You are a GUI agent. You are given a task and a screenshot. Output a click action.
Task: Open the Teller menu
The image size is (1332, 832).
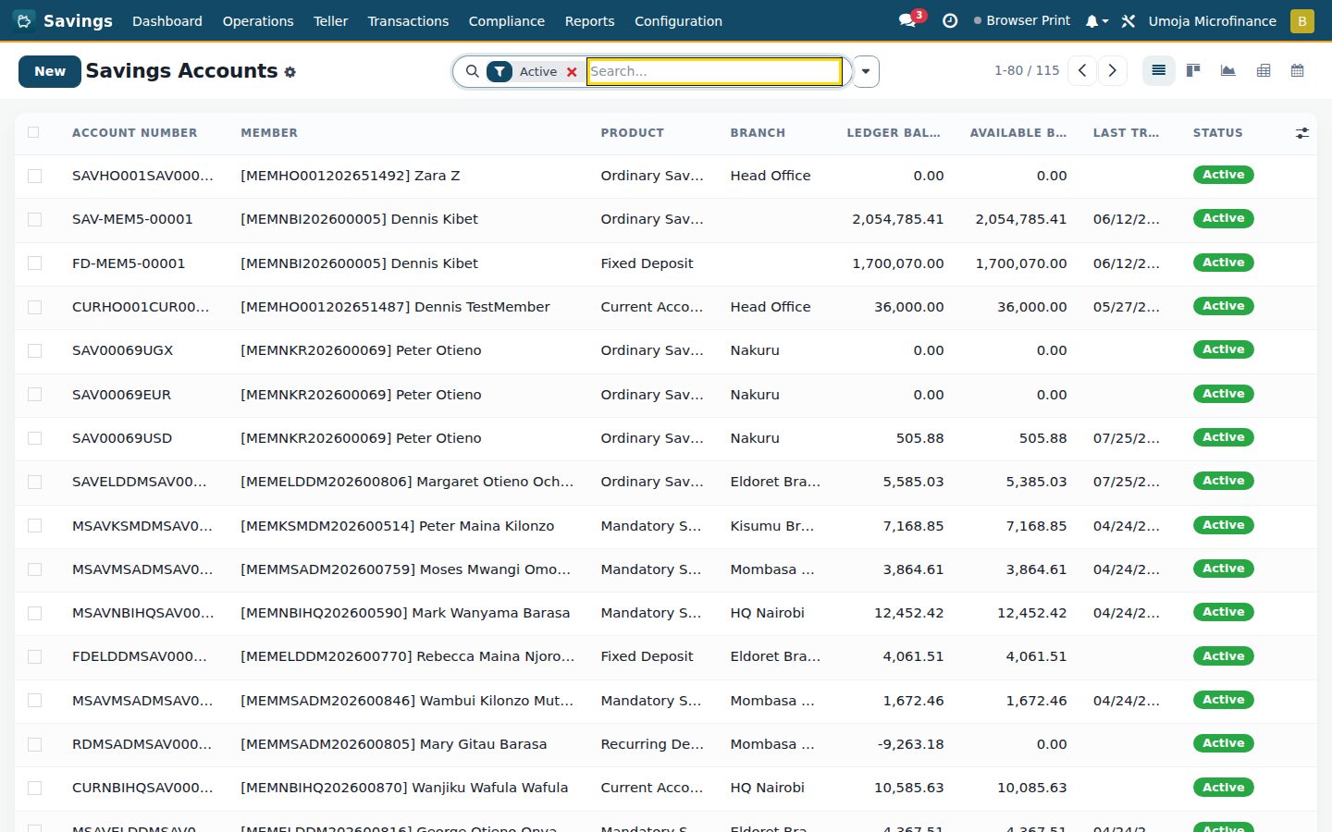click(x=330, y=20)
